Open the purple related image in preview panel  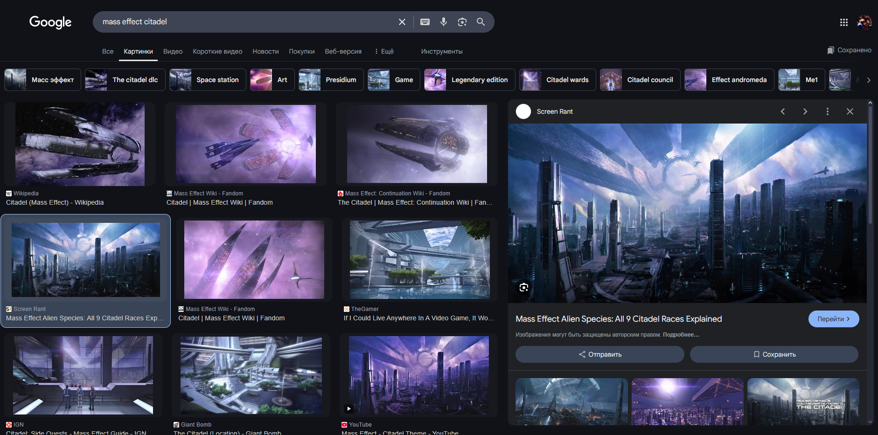[688, 401]
